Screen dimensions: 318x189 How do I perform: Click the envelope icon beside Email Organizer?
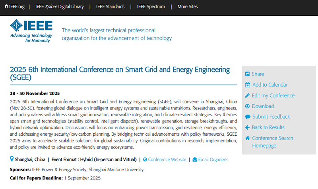[195, 160]
